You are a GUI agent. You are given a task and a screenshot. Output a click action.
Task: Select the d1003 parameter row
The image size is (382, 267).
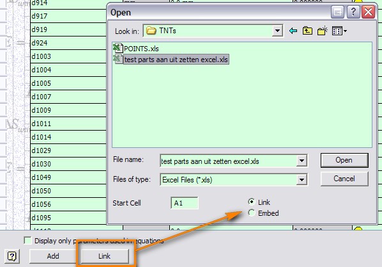pos(68,56)
